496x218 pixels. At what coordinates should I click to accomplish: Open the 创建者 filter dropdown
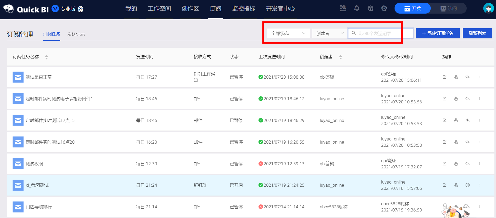tap(330, 33)
